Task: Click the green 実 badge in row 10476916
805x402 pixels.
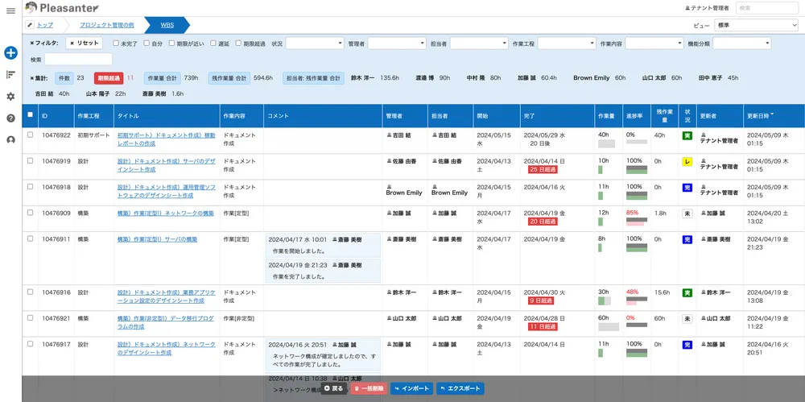Action: point(687,292)
